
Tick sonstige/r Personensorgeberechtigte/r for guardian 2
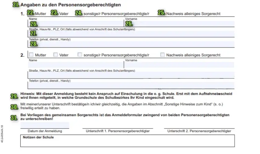80,55
